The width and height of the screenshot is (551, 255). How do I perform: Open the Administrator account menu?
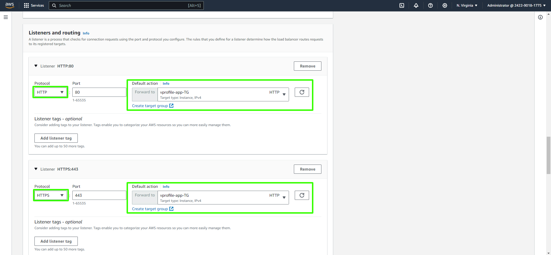[x=516, y=5]
